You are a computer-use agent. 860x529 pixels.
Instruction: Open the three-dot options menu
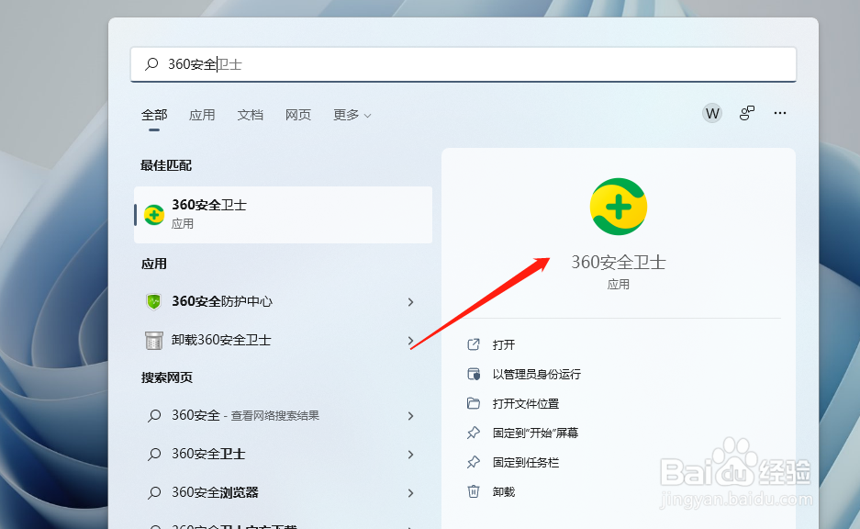coord(780,113)
